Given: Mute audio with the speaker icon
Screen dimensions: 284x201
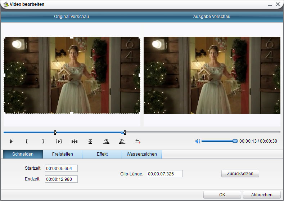Looking at the screenshot, I should (x=197, y=141).
